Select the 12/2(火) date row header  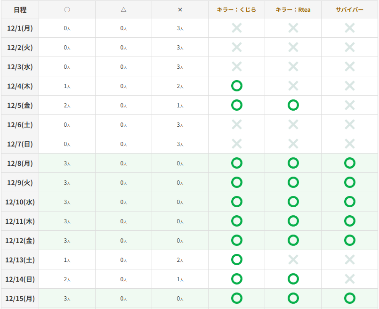20,48
